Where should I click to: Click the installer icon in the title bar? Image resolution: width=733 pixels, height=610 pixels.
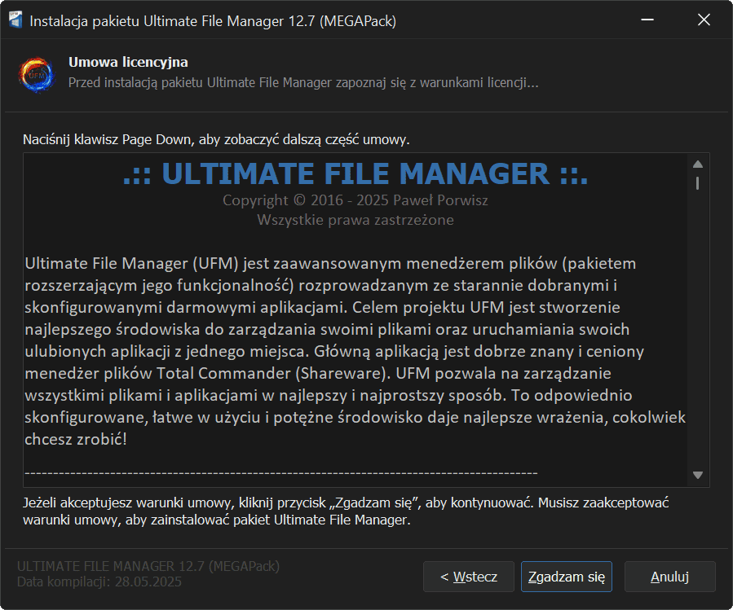pyautogui.click(x=15, y=21)
